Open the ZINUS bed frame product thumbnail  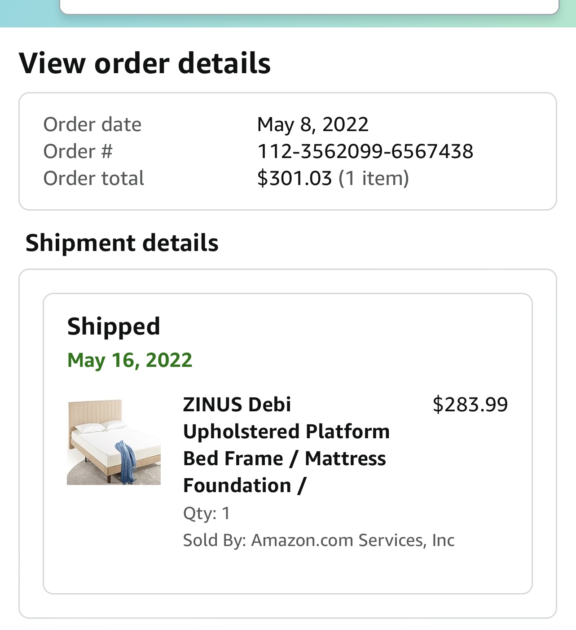click(x=114, y=442)
